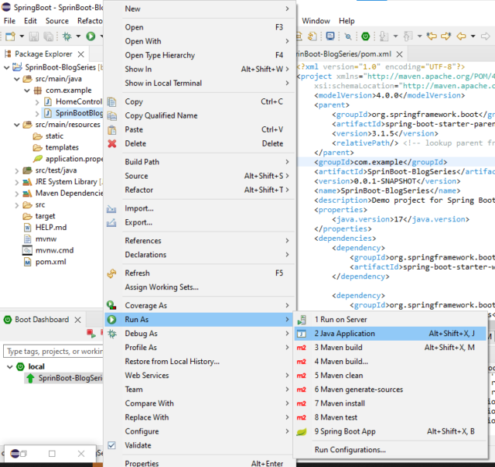
Task: Click the Next Edit Location arrow icon
Action: [446, 36]
